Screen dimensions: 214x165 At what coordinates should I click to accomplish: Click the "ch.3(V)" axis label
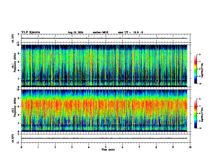(x=13, y=138)
